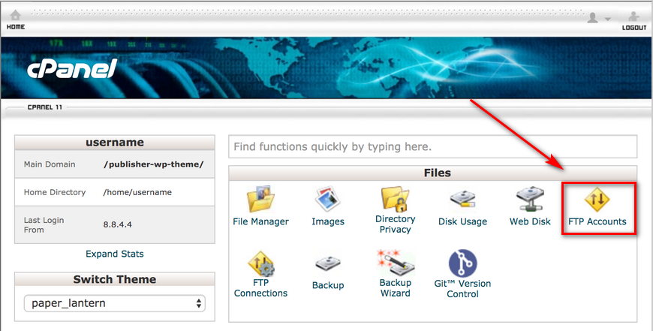Open the FTP Connections icon
Screen dimensions: 653x331
click(260, 263)
